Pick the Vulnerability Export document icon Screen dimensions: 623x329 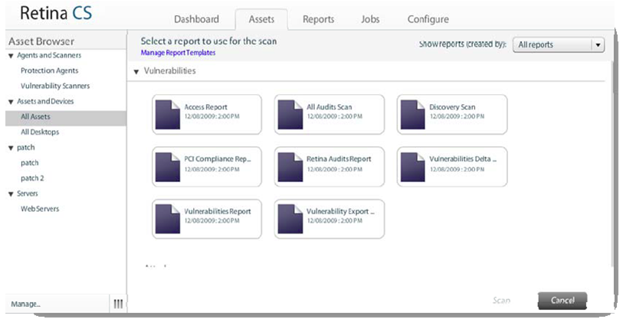click(x=290, y=219)
